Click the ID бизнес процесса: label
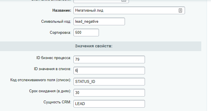Screen dimensions: 211x111 (54, 58)
